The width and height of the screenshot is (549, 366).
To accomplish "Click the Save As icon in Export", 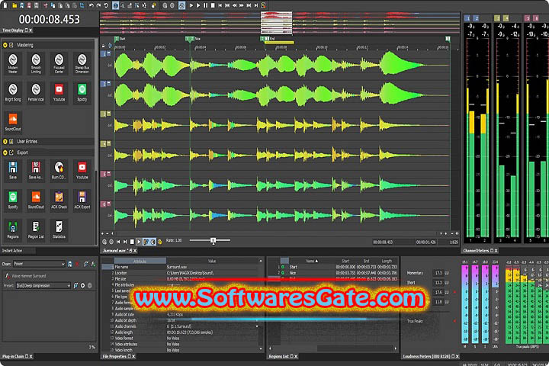I will tap(36, 171).
